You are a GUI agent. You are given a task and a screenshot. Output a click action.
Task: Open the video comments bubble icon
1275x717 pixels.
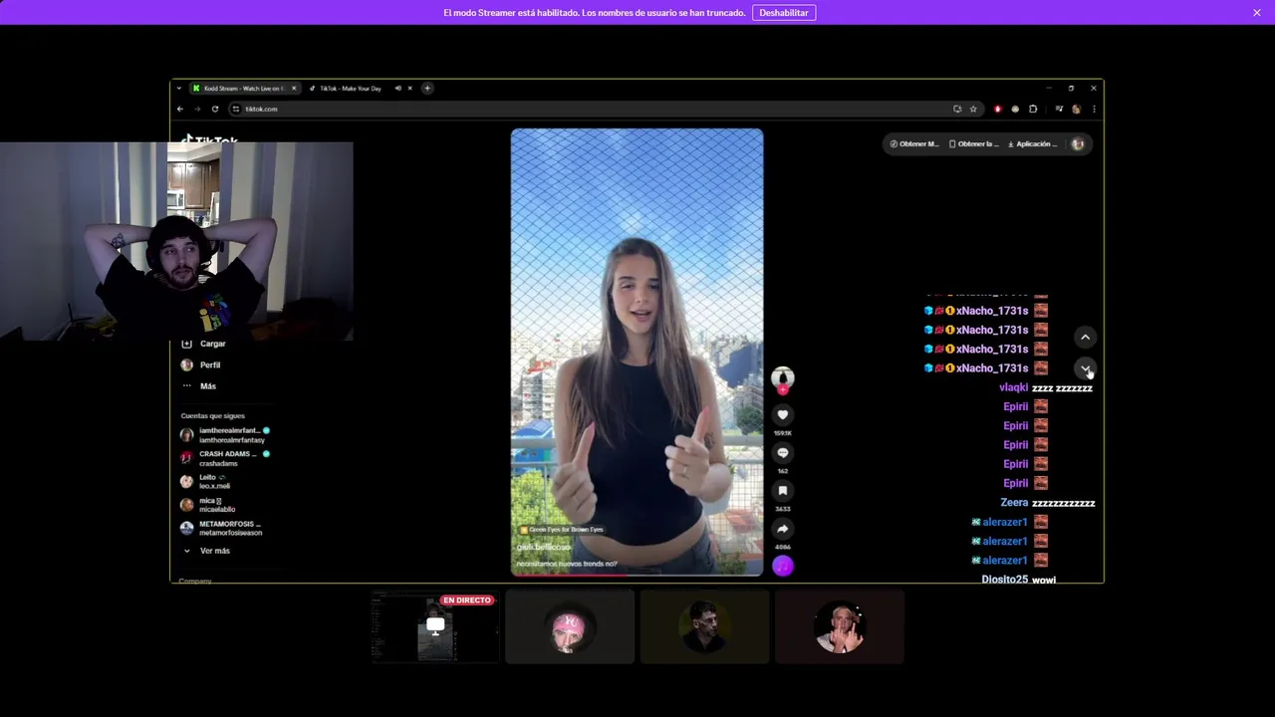pos(783,453)
